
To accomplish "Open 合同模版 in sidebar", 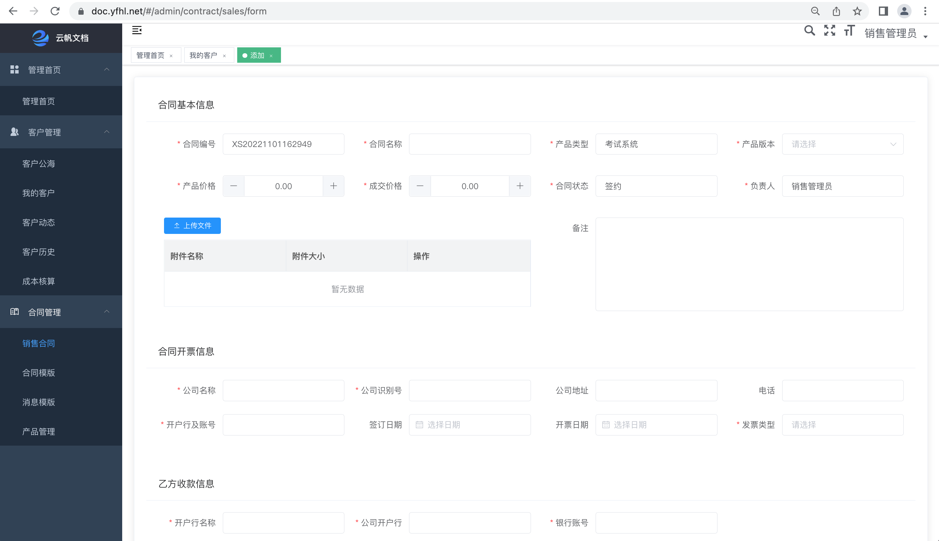I will coord(61,372).
